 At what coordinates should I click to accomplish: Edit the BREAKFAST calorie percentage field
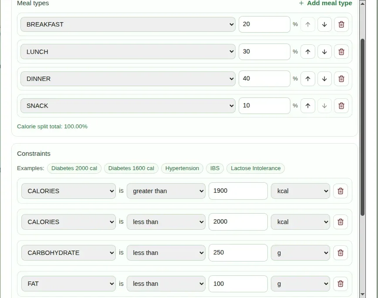click(x=264, y=24)
